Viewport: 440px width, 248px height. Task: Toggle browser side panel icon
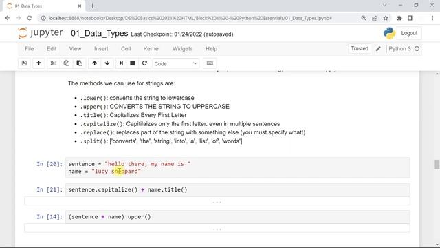410,18
